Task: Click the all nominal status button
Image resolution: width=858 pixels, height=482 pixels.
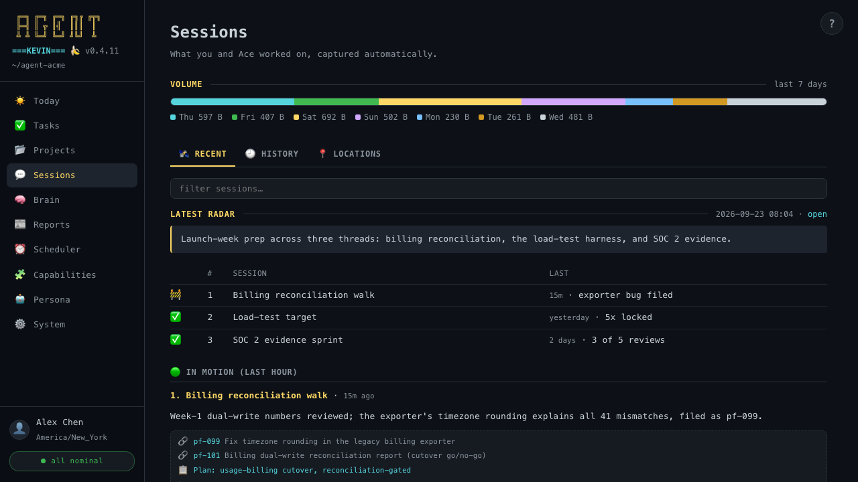Action: [x=72, y=461]
